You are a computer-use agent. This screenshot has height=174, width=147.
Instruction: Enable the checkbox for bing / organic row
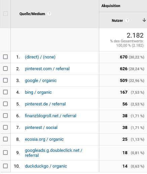(5, 92)
